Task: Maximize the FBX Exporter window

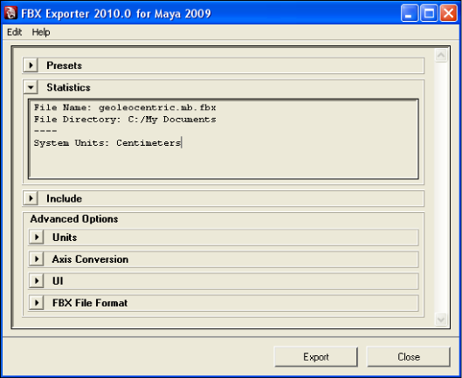Action: 429,13
